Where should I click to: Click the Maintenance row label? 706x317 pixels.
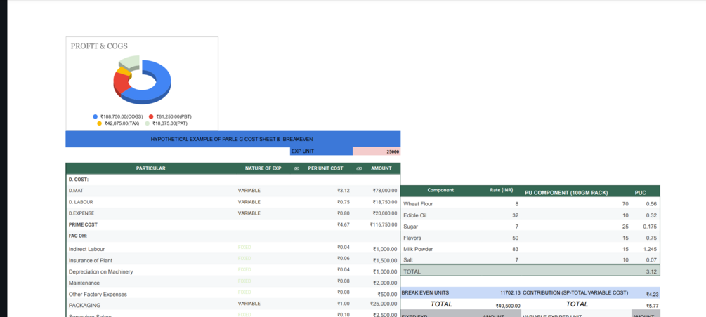tap(84, 283)
